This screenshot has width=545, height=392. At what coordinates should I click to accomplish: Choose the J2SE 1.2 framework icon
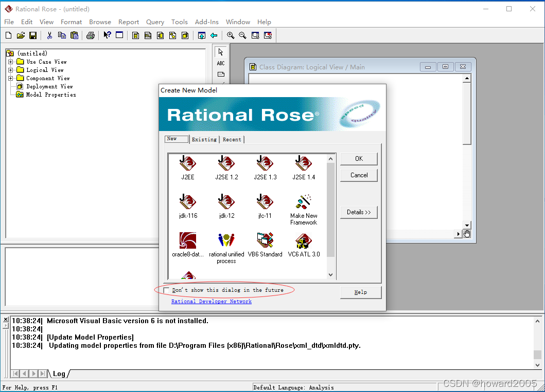[x=226, y=168]
